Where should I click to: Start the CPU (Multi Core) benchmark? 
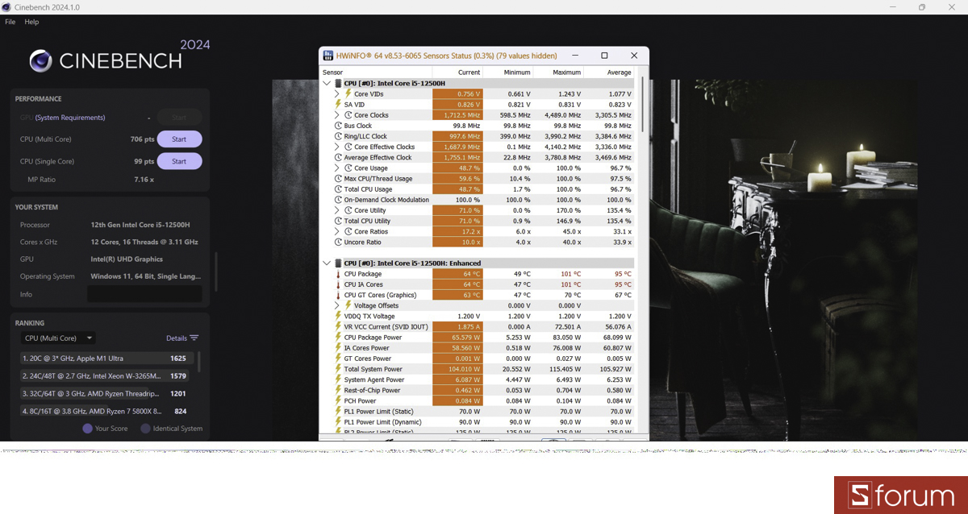point(179,139)
